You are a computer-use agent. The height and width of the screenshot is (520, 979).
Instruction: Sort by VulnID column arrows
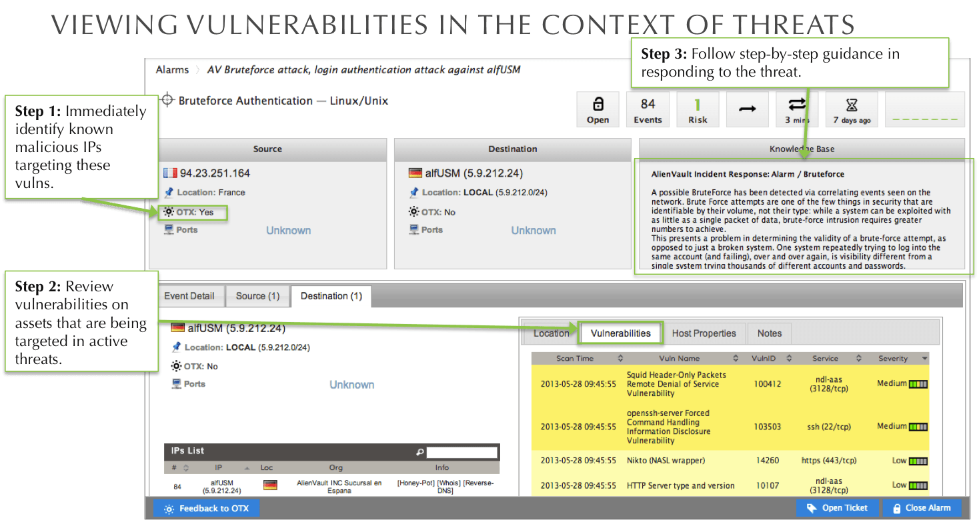tap(789, 359)
